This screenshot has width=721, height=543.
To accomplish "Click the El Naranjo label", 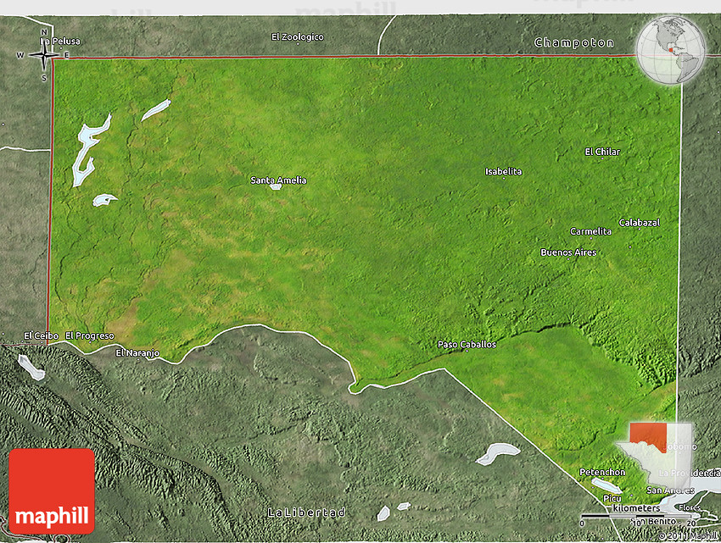I will point(137,352).
